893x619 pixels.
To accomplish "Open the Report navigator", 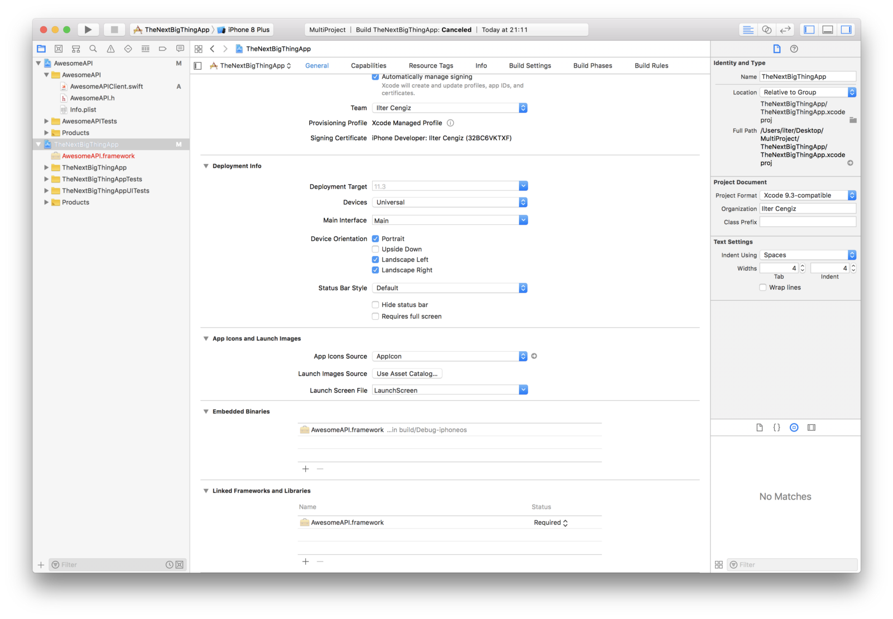I will [180, 49].
